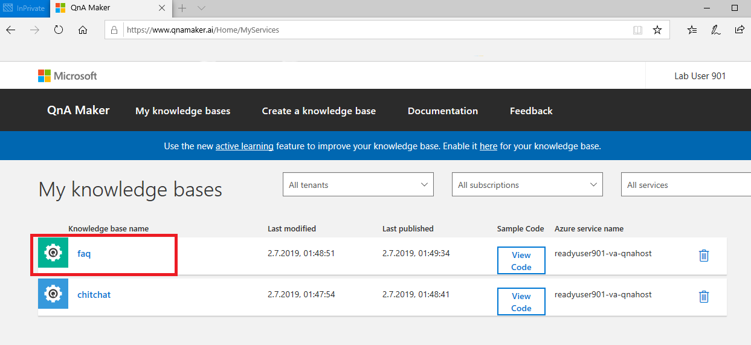Image resolution: width=751 pixels, height=345 pixels.
Task: View Code for the faq row
Action: (x=521, y=260)
